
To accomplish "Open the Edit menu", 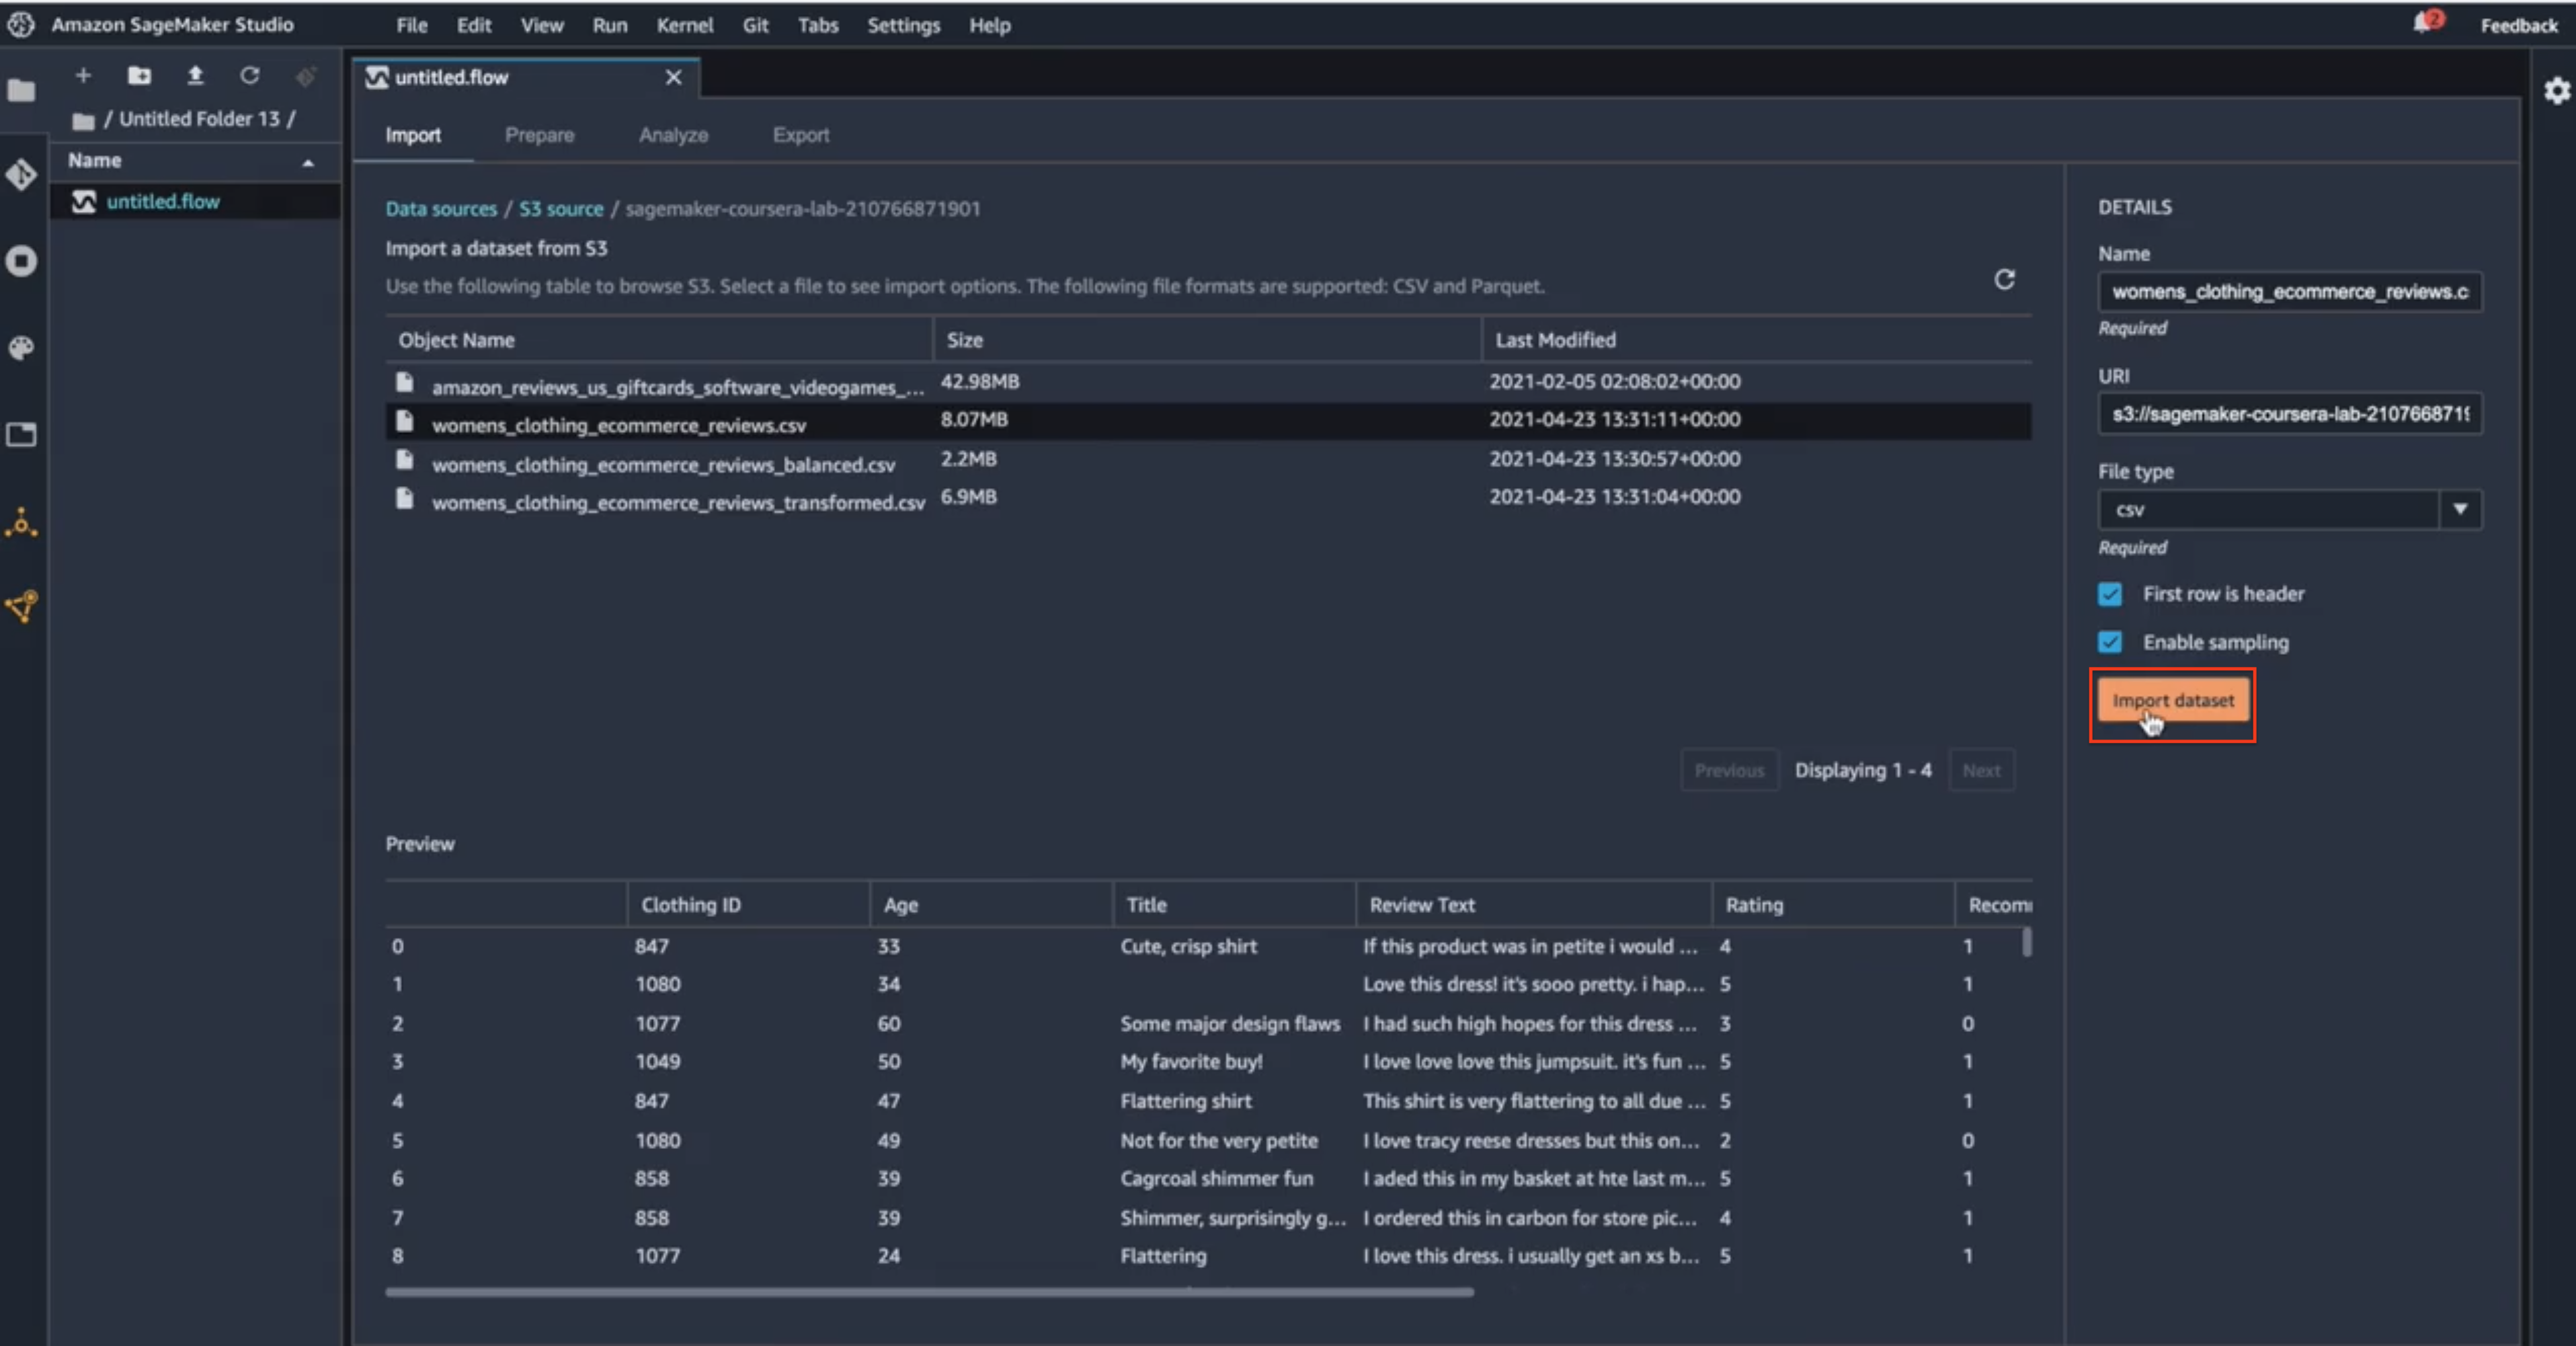I will pos(474,25).
